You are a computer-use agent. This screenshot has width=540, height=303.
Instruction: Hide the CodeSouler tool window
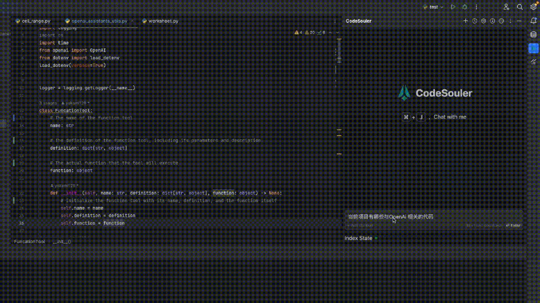(519, 21)
